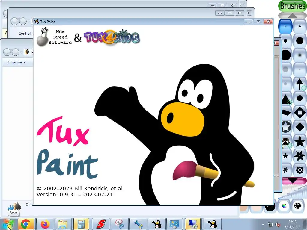The image size is (307, 230).
Task: Select the six-petal flower brush with center dot
Action: tap(300, 156)
